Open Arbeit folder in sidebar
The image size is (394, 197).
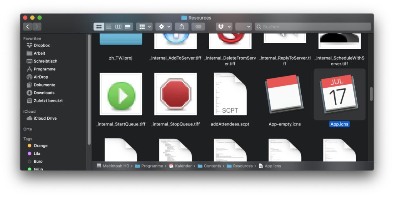(36, 53)
